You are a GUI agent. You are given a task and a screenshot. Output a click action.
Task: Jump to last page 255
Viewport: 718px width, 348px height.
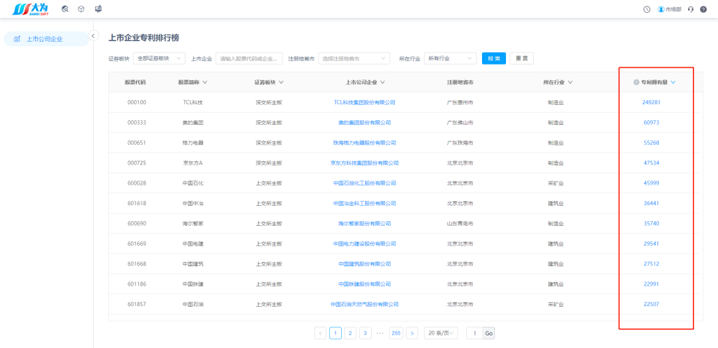396,333
